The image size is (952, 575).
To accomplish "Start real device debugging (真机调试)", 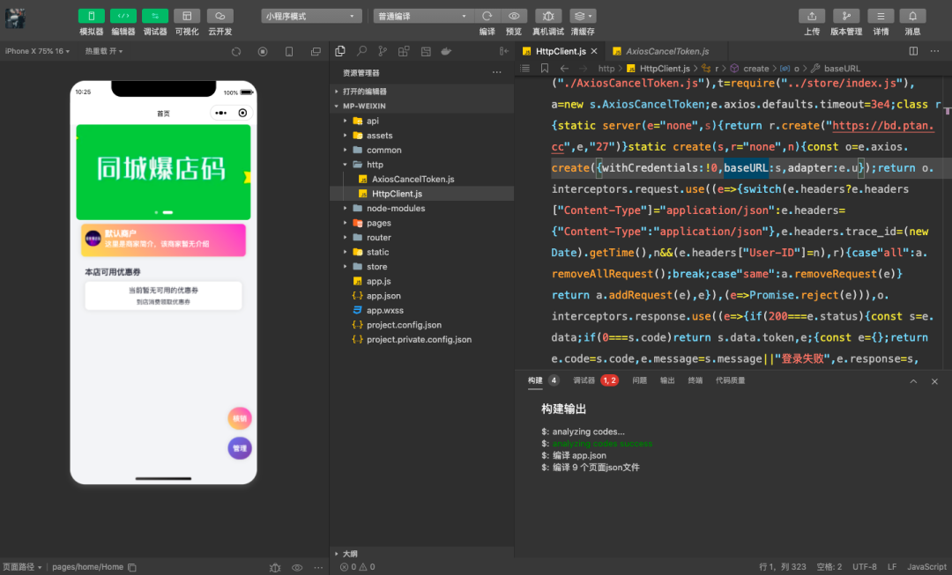I will [x=548, y=17].
